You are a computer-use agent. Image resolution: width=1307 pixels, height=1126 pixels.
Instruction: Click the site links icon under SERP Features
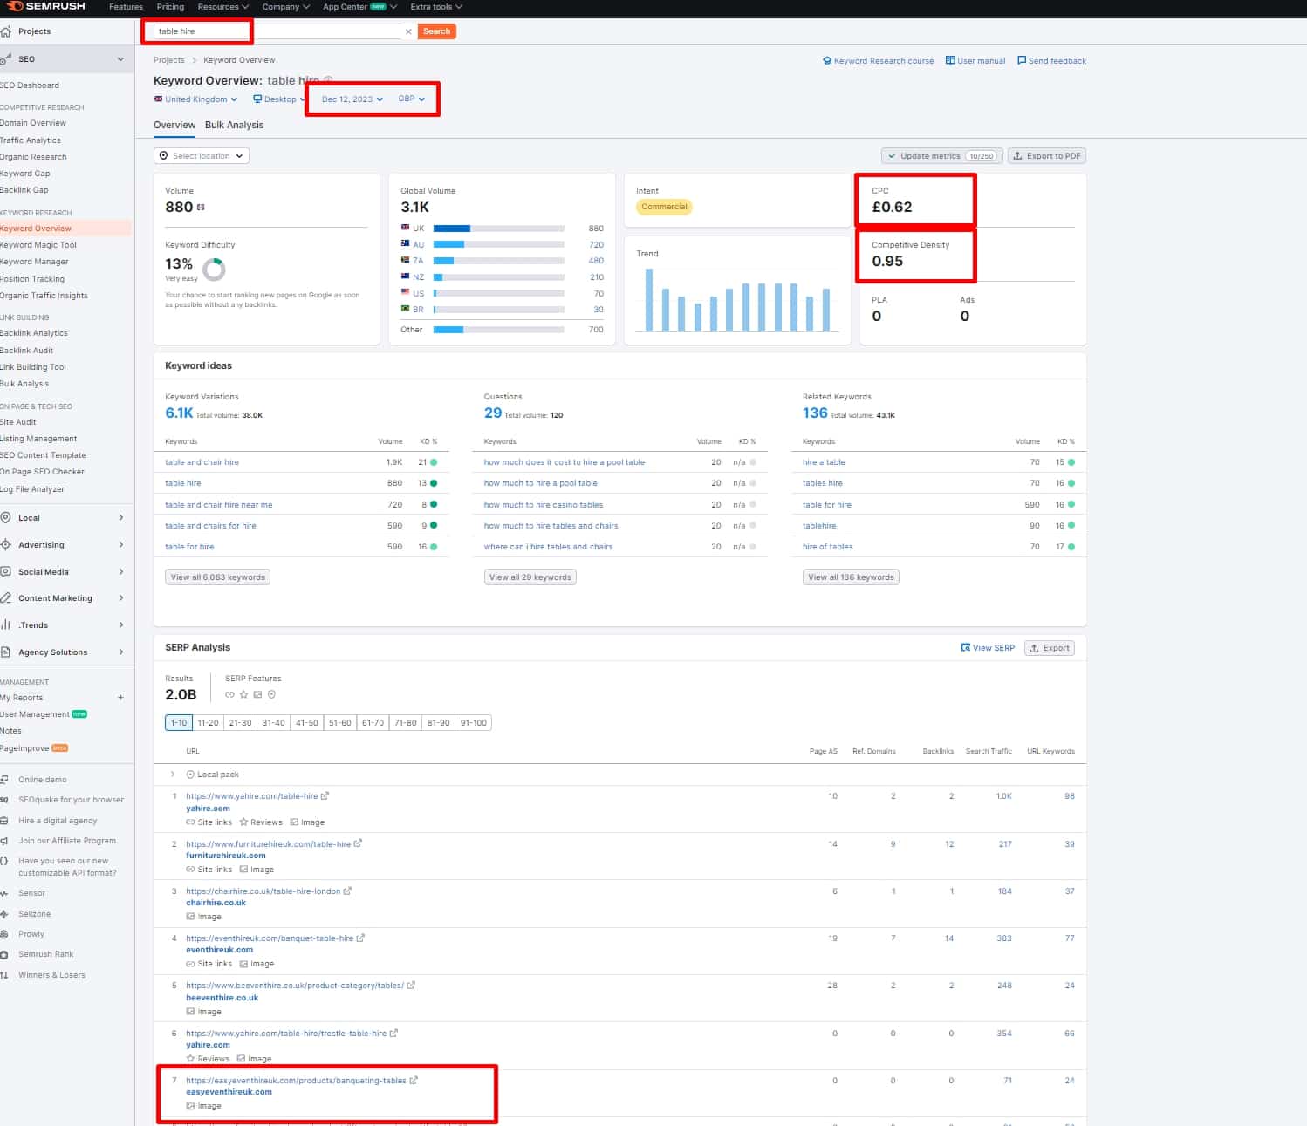229,695
